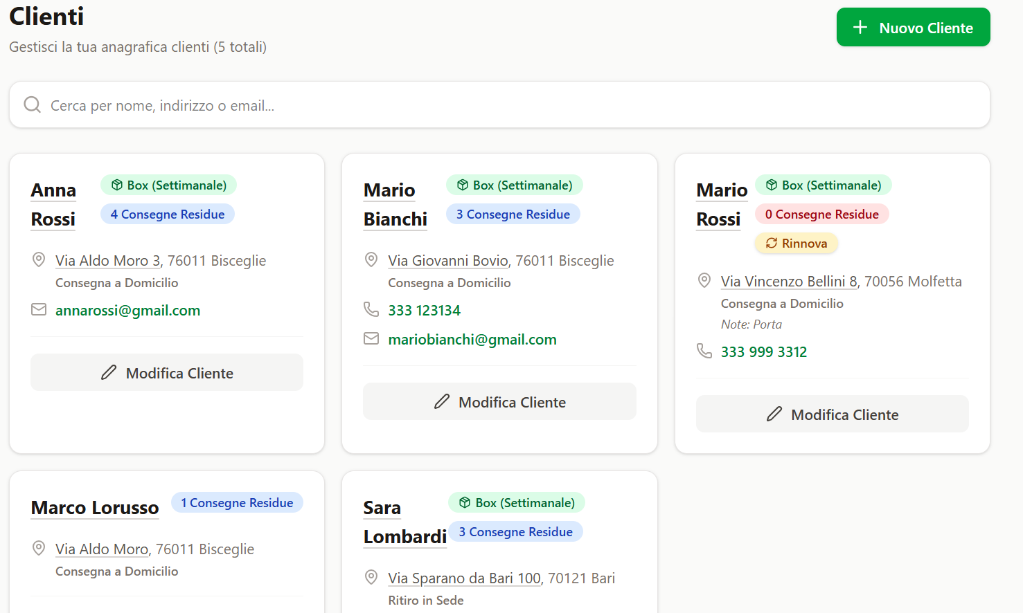The width and height of the screenshot is (1023, 613).
Task: Open the annarossi@gmail.com email link
Action: pyautogui.click(x=127, y=311)
